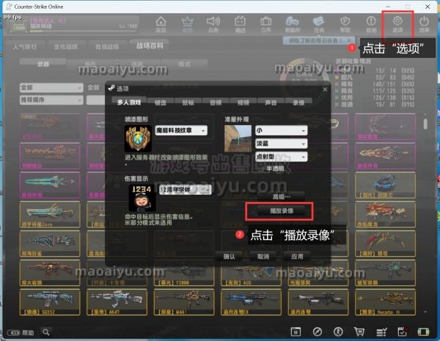
Task: Click the weapon list vertical scrollbar
Action: coord(425,124)
